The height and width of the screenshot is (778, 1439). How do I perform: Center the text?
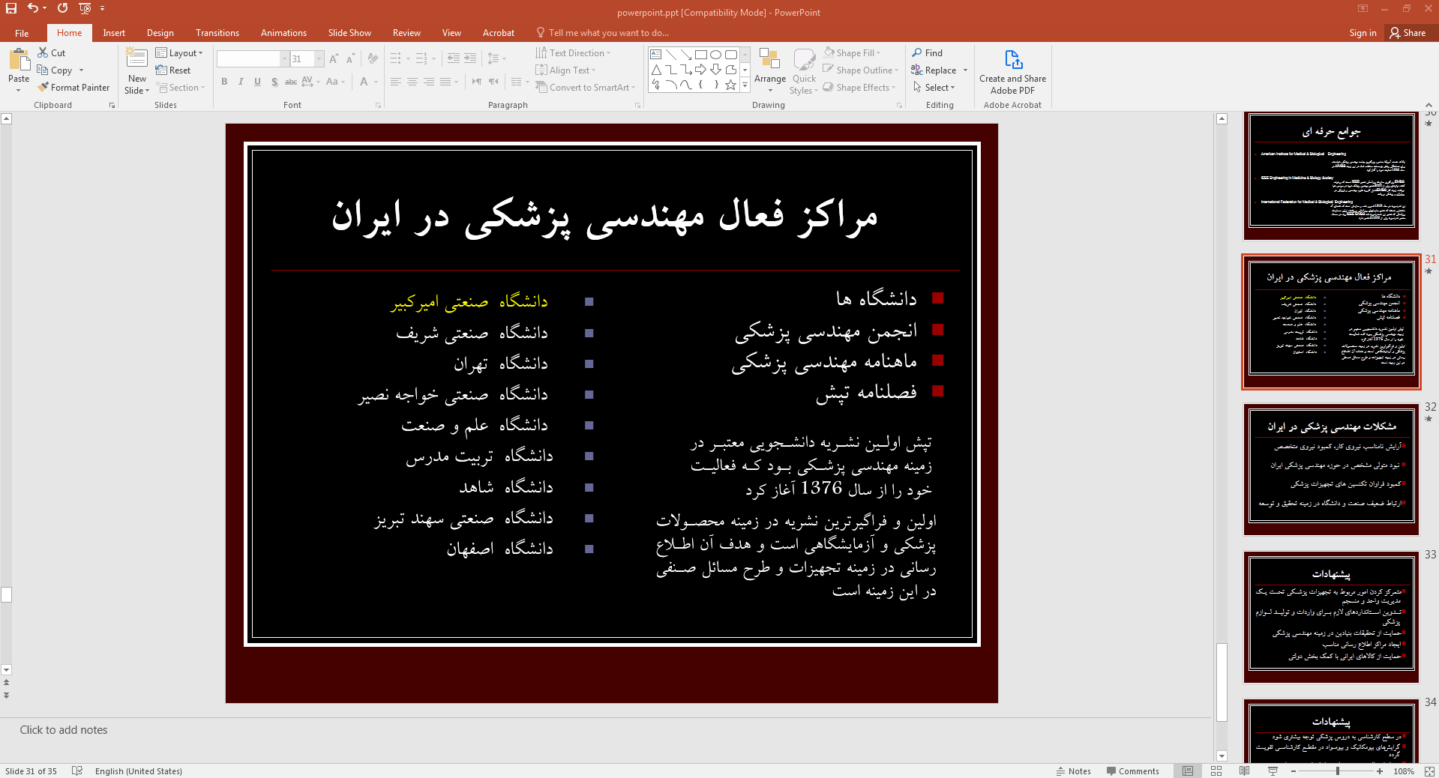click(412, 82)
